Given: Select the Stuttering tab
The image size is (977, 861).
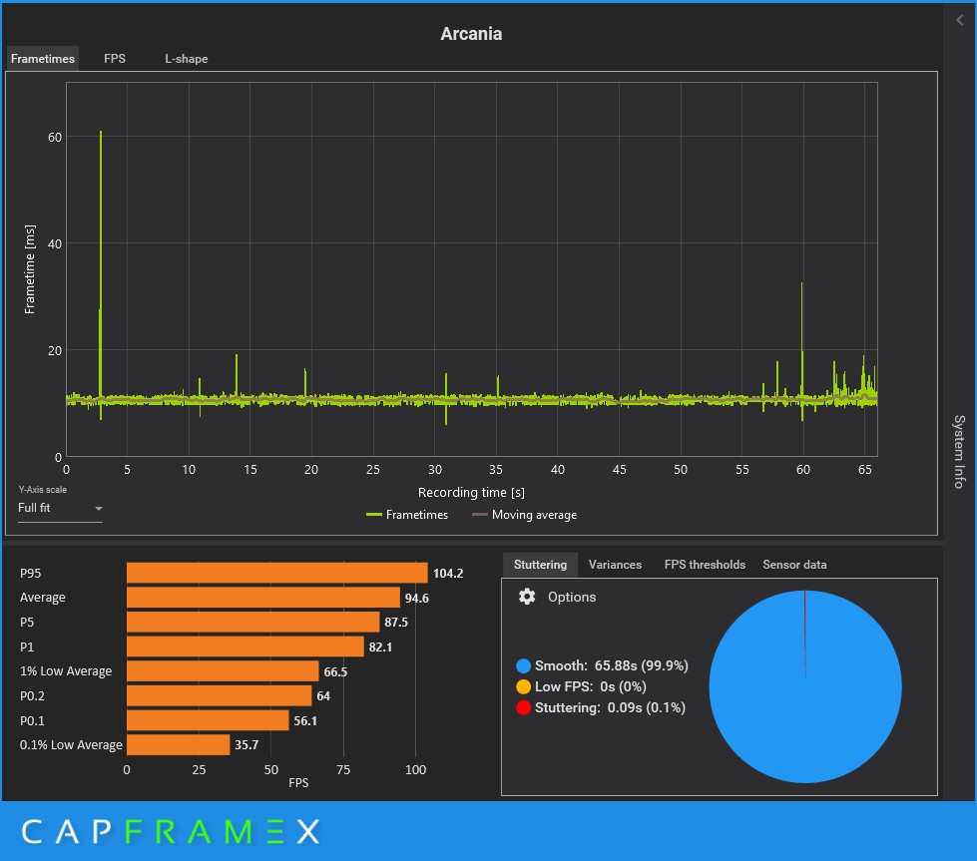Looking at the screenshot, I should click(x=540, y=565).
